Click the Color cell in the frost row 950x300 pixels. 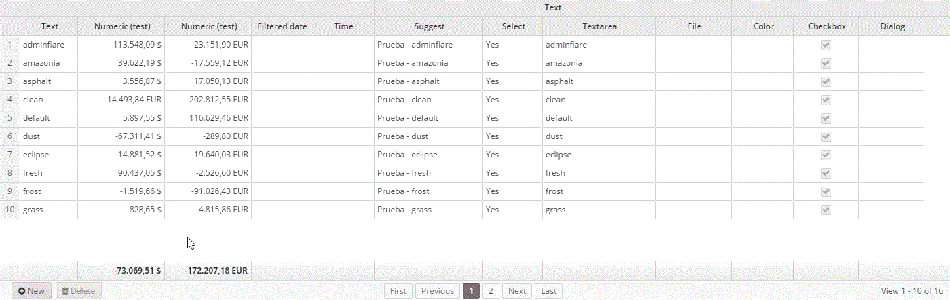pyautogui.click(x=763, y=191)
